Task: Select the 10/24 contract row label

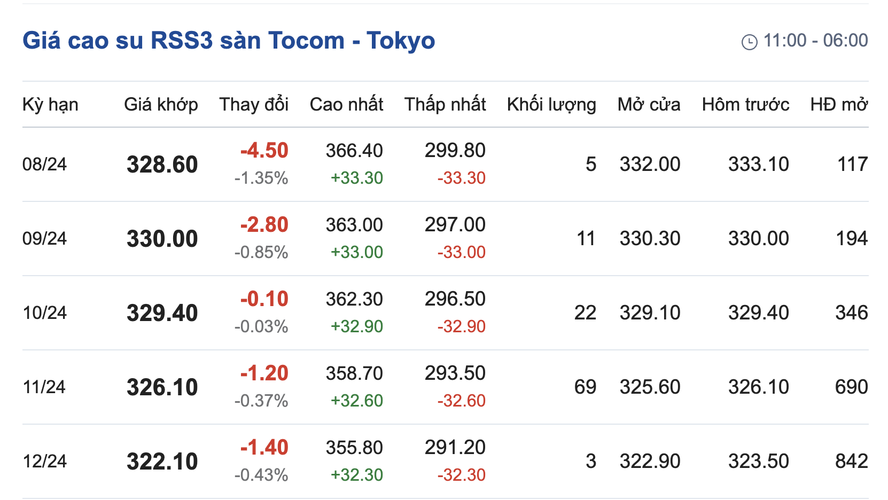Action: [x=44, y=313]
